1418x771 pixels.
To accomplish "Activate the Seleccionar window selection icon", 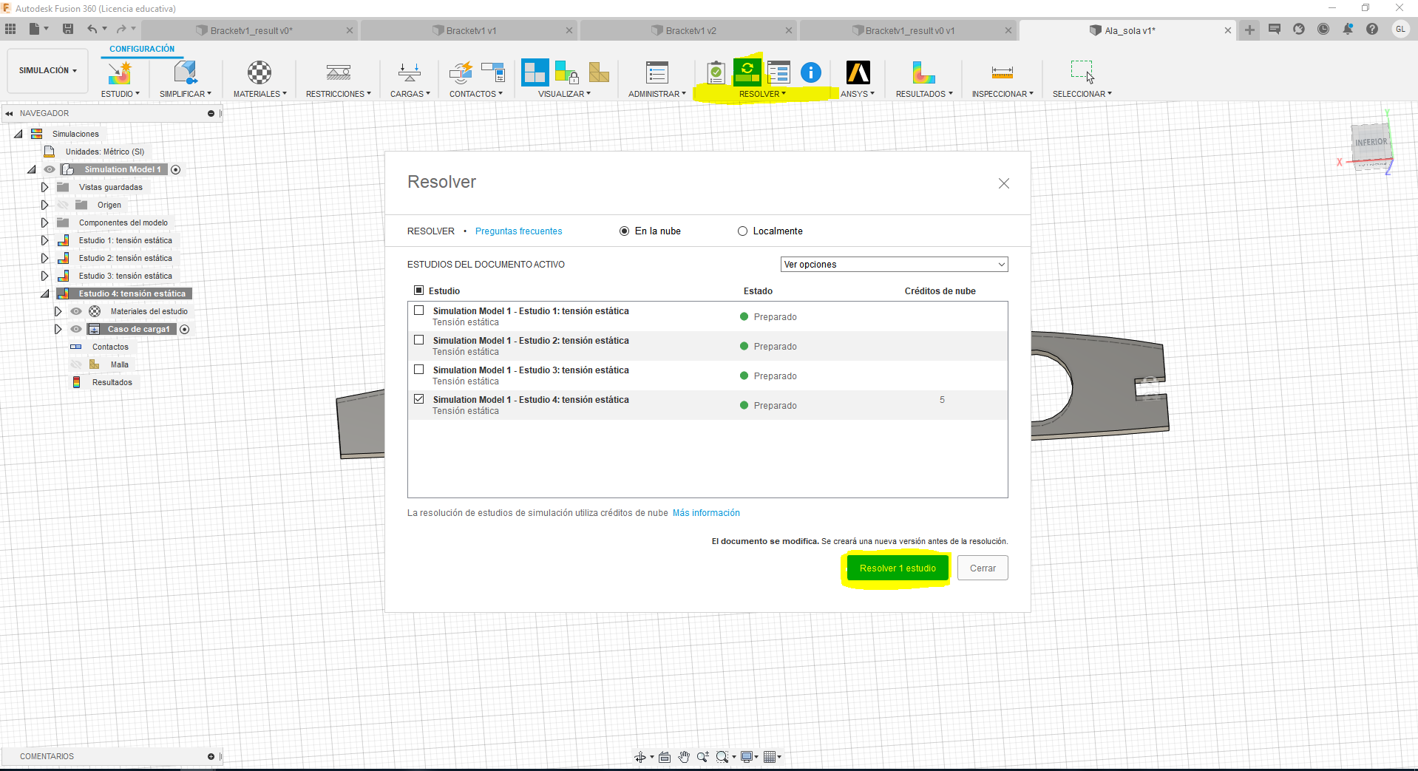I will point(1082,72).
